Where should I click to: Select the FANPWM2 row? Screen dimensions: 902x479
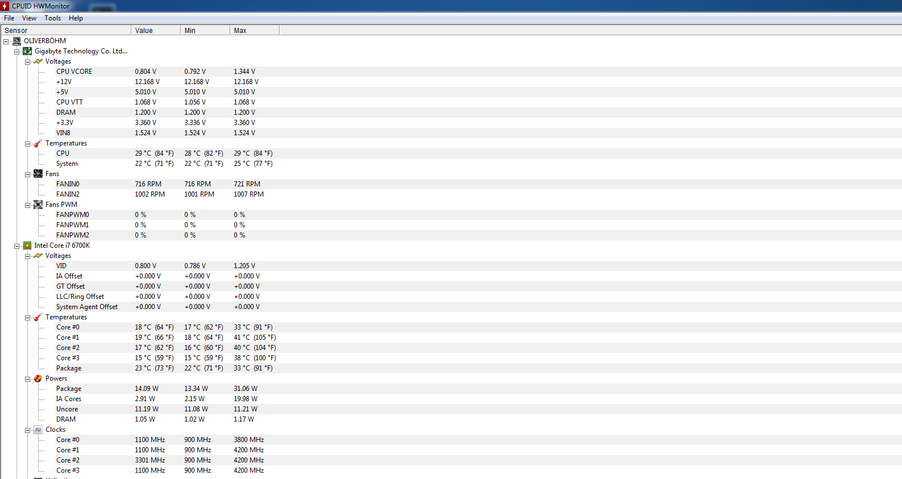477,235
